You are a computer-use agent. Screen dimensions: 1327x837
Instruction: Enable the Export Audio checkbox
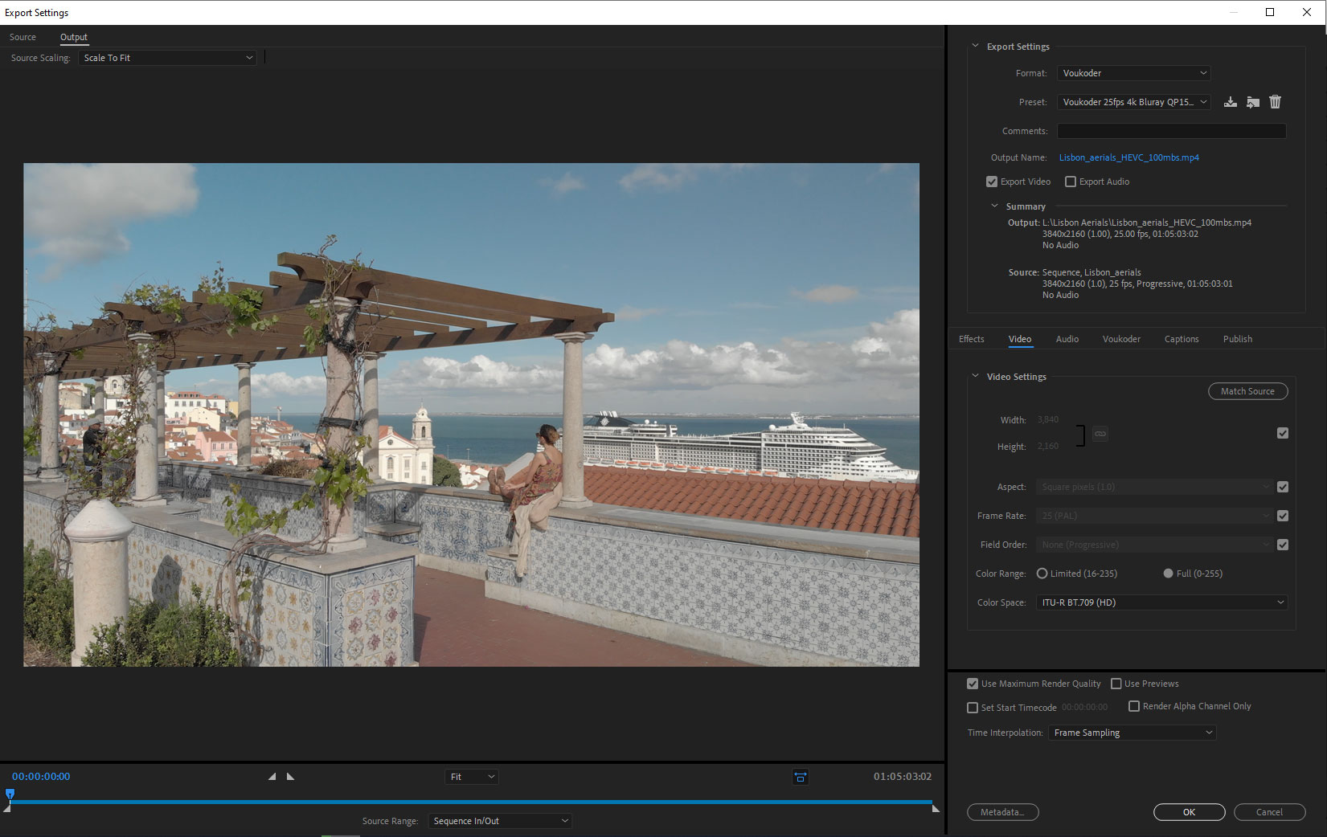click(1071, 182)
